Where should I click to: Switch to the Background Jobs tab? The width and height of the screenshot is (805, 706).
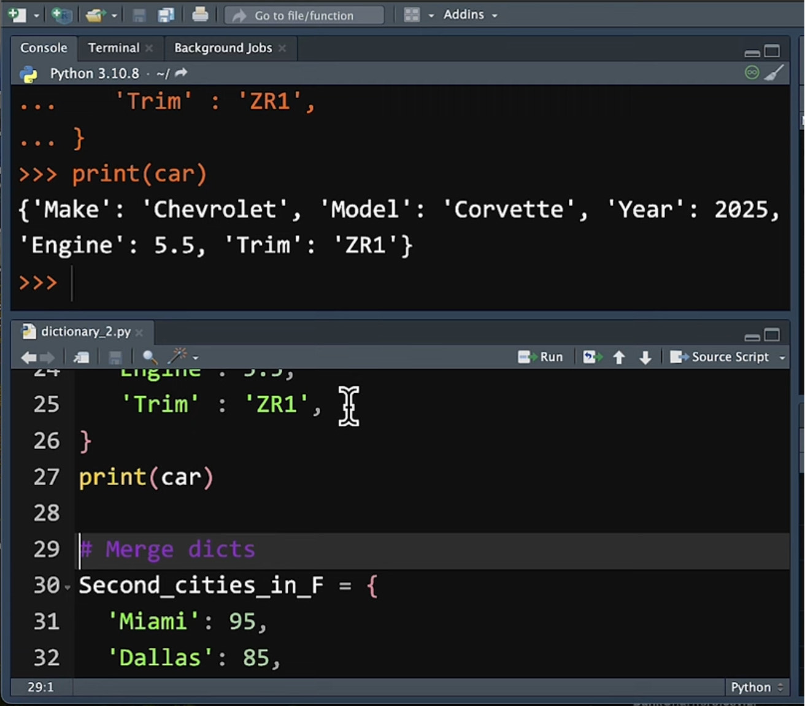click(x=223, y=48)
